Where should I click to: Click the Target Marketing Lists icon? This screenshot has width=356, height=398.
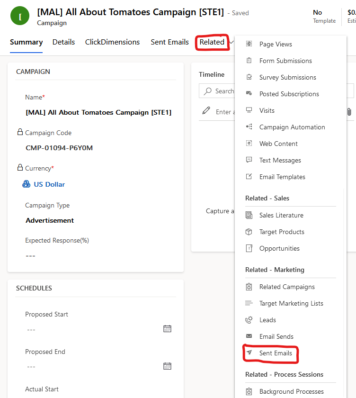pyautogui.click(x=249, y=303)
